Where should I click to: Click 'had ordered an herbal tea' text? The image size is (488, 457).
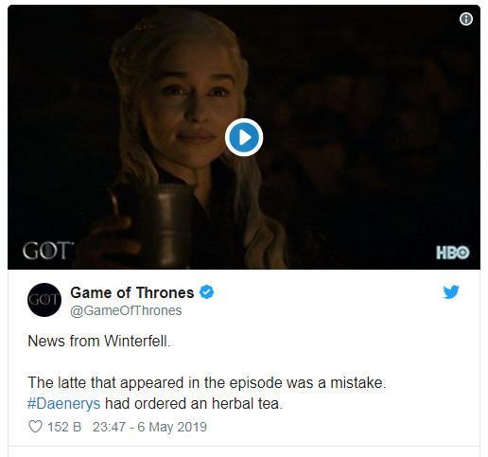coord(194,404)
